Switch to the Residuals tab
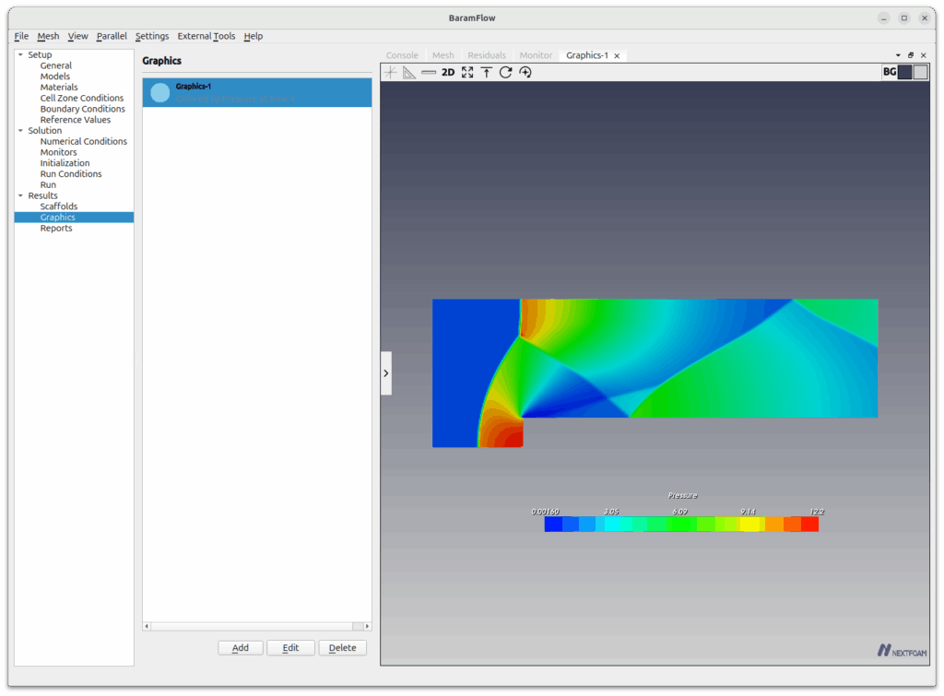This screenshot has width=944, height=696. coord(487,55)
